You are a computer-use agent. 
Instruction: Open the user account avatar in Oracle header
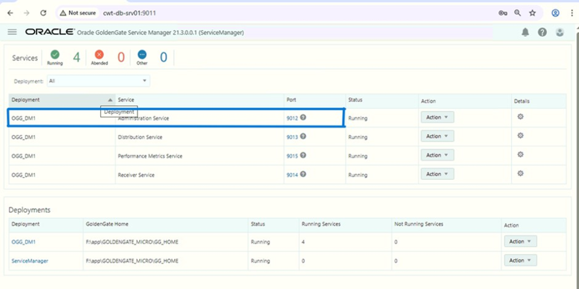pos(560,33)
